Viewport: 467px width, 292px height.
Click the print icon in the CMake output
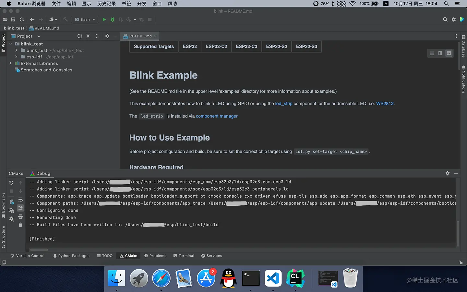20,216
